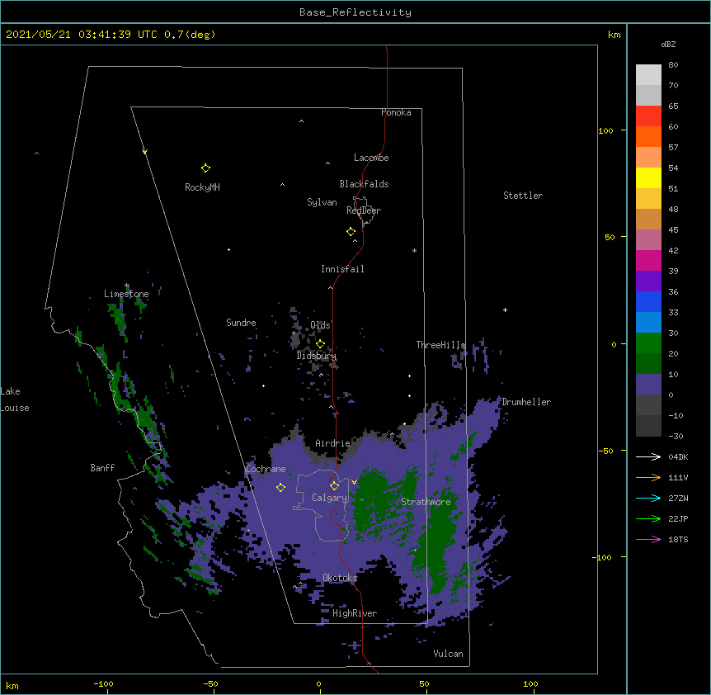Pick the light gray swatch between 80 and 70 dBZ
This screenshot has width=711, height=695.
(x=648, y=75)
